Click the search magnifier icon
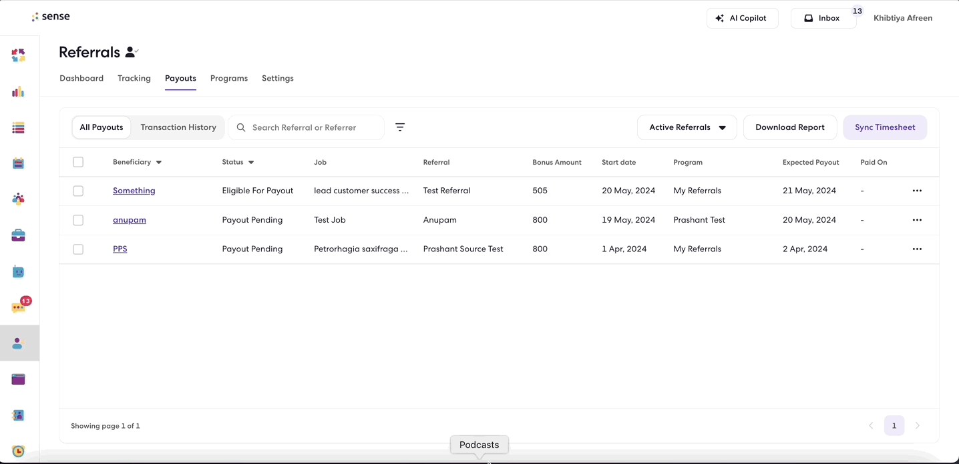Image resolution: width=959 pixels, height=464 pixels. (241, 127)
